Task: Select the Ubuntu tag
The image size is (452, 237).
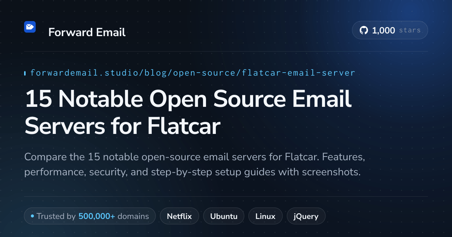Action: click(224, 216)
